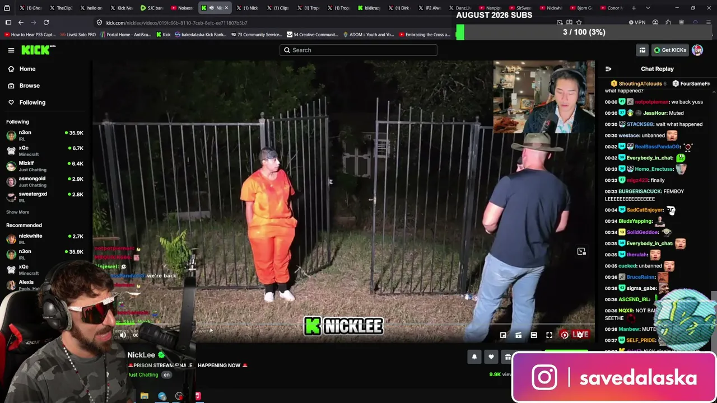Screen dimensions: 717x403
Task: Open '73 Community Service...' bookmark
Action: (256, 35)
